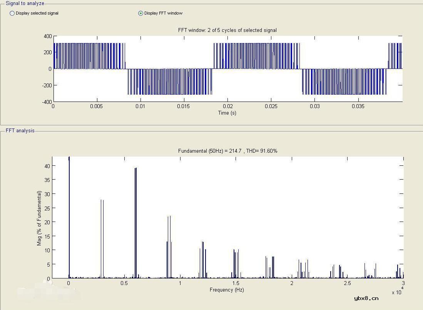This screenshot has height=310, width=423.
Task: Click the Signal to analyze panel heading
Action: (x=25, y=3)
